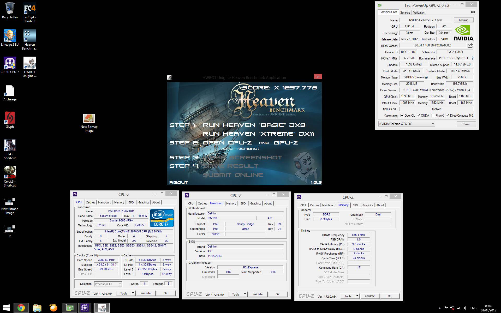Click the GPU-Z screenshot camera icon
Viewport: 501px width, 313px height.
click(x=473, y=12)
